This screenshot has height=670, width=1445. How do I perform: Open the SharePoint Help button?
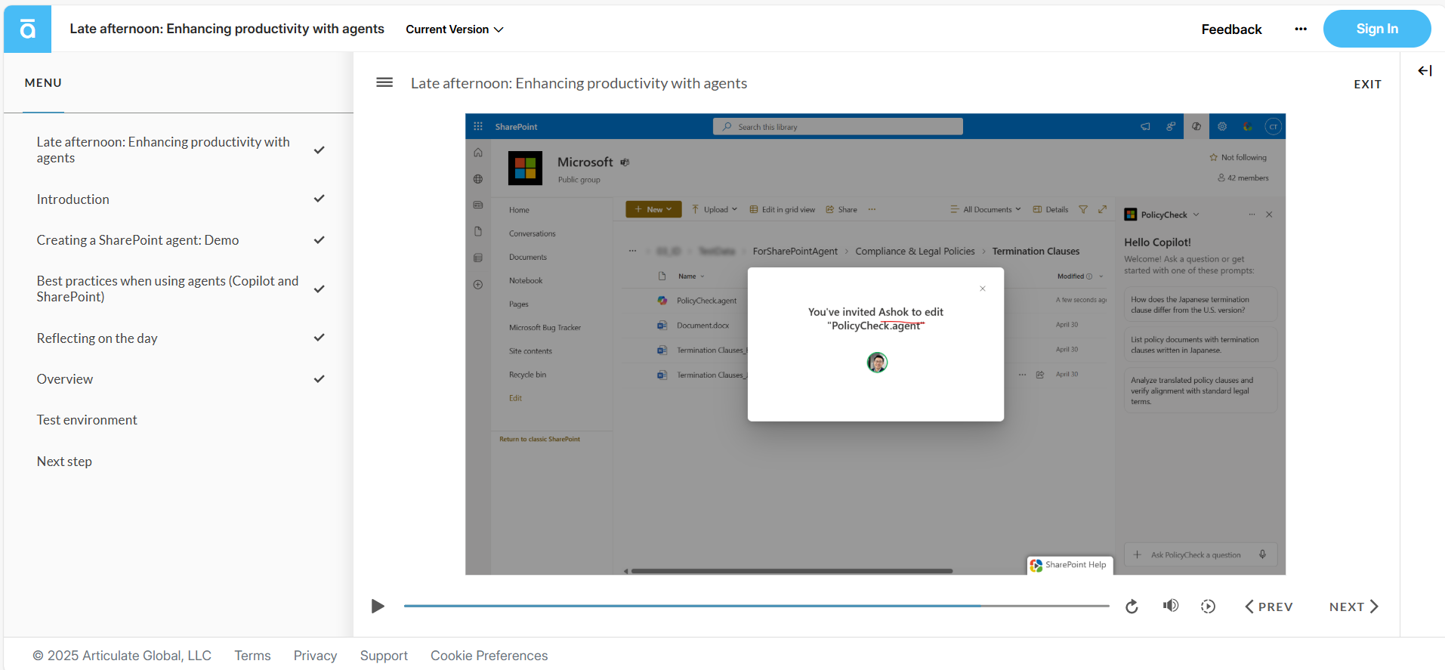[1070, 564]
